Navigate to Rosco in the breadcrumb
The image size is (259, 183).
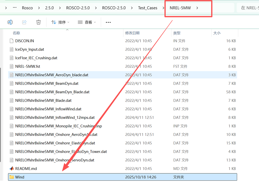pos(27,8)
